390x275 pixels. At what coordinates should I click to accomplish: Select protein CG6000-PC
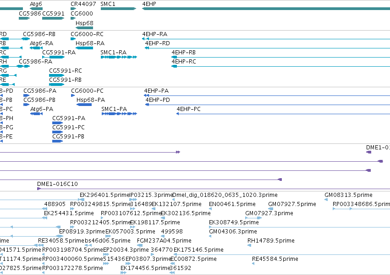(87, 91)
